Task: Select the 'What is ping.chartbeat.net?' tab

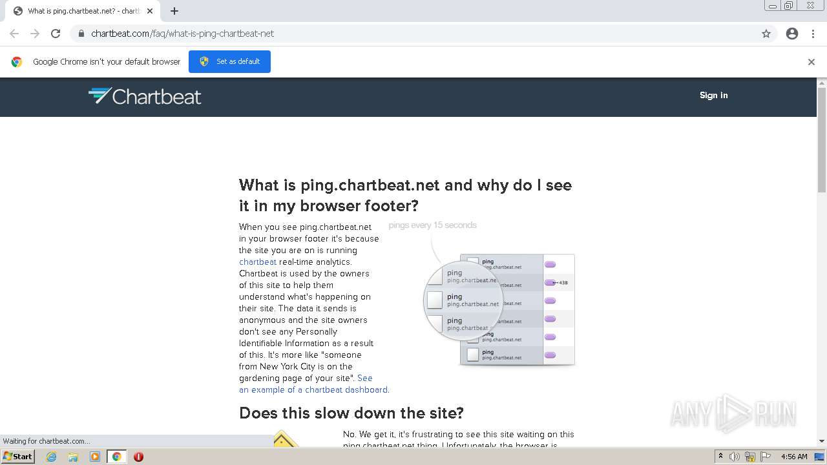Action: [x=83, y=11]
